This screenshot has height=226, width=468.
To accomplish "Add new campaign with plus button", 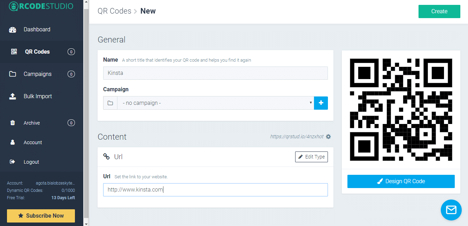I will click(321, 103).
